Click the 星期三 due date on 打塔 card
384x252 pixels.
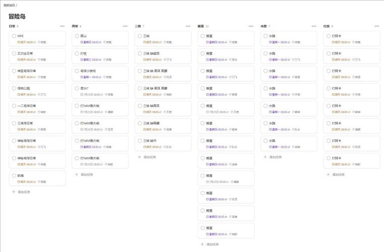[x=91, y=60]
